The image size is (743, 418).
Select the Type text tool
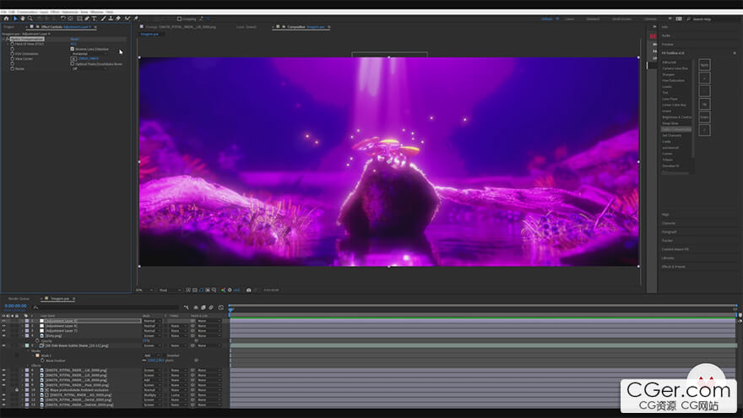[x=94, y=19]
